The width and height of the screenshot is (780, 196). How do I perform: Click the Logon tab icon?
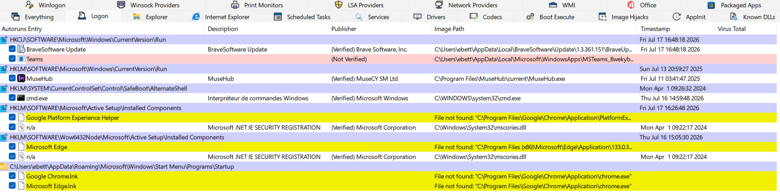point(82,16)
